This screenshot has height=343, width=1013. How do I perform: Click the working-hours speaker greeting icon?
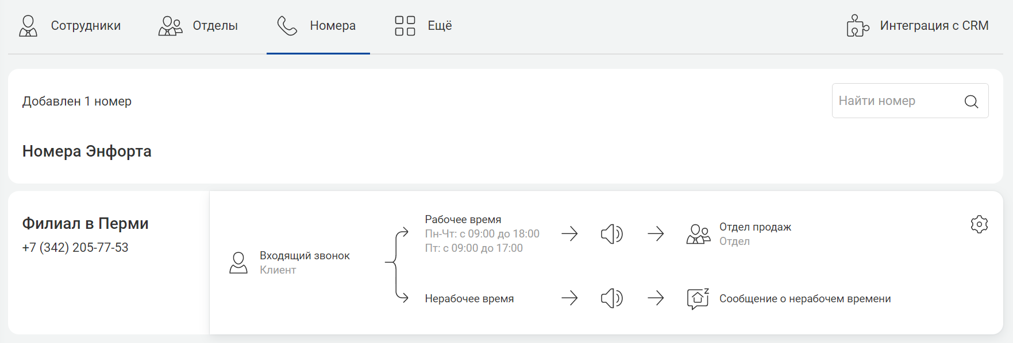(612, 234)
